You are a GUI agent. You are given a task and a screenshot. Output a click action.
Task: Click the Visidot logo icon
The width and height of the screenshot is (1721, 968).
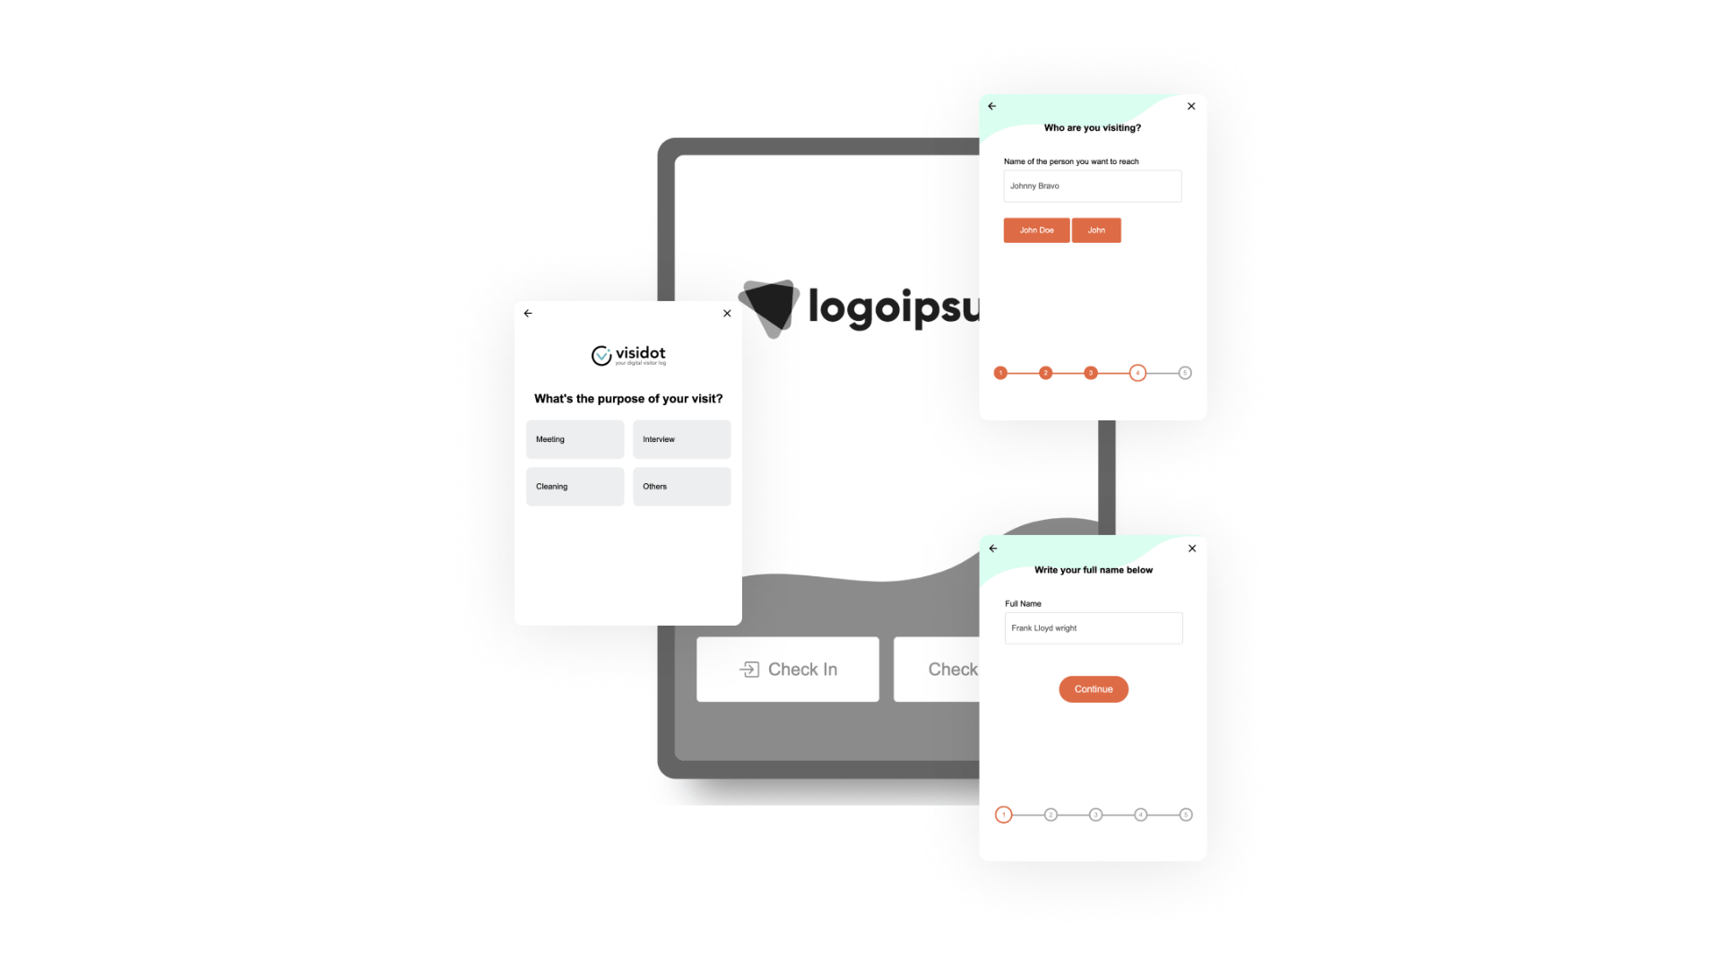(x=601, y=353)
